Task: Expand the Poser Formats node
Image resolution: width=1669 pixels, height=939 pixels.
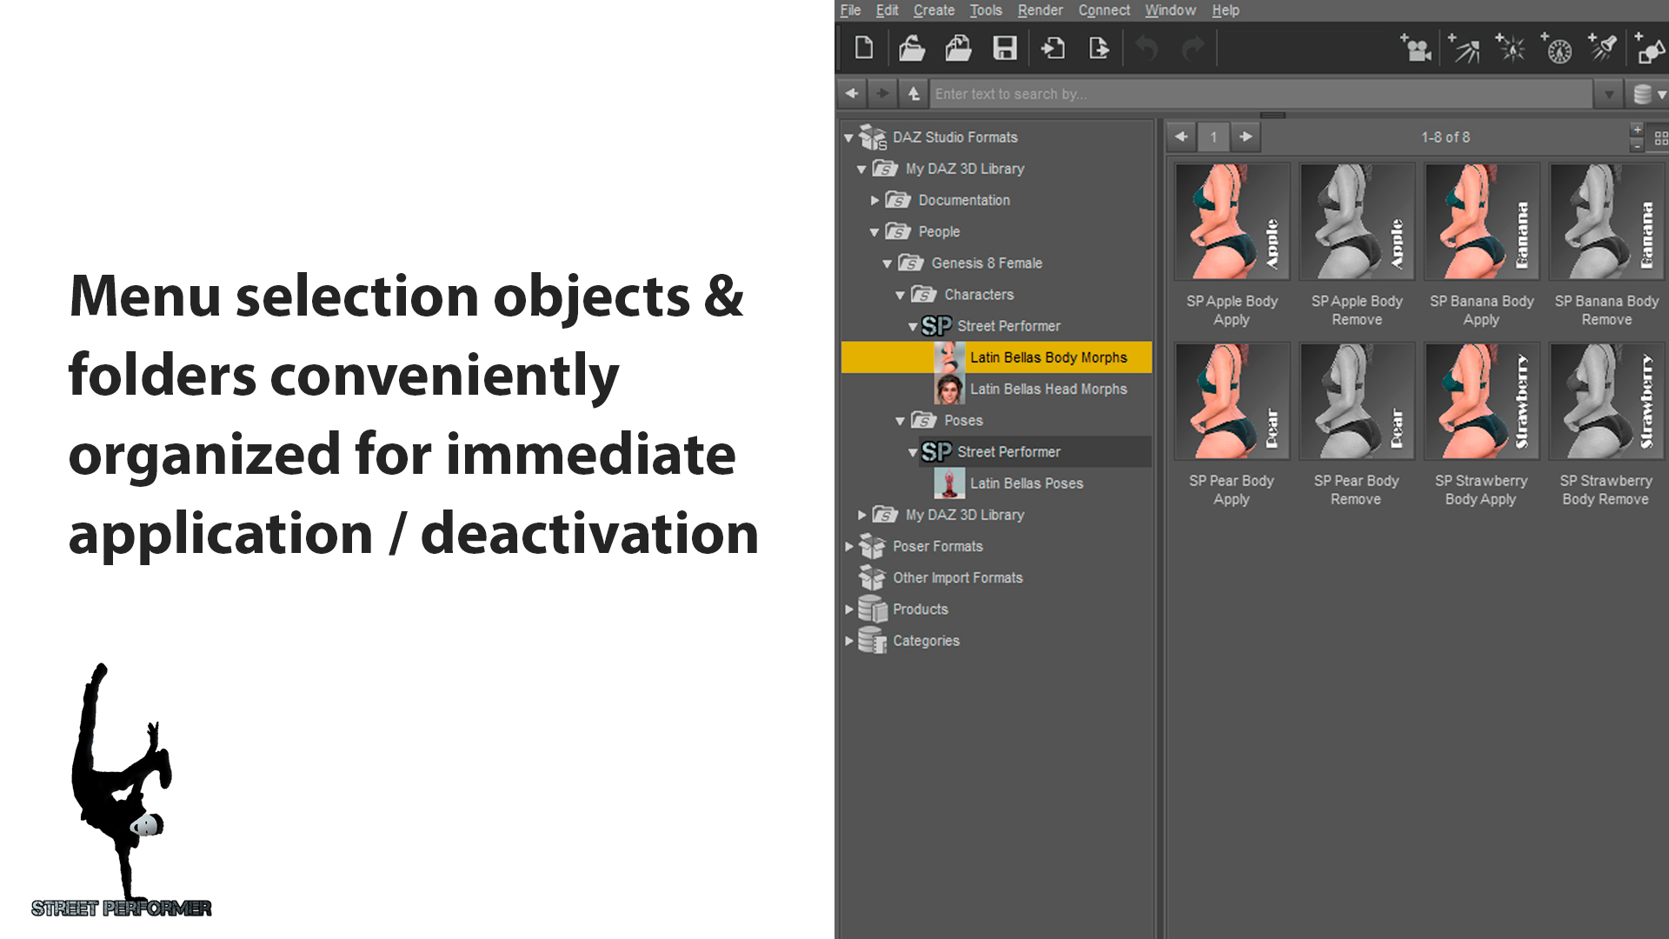Action: [849, 547]
